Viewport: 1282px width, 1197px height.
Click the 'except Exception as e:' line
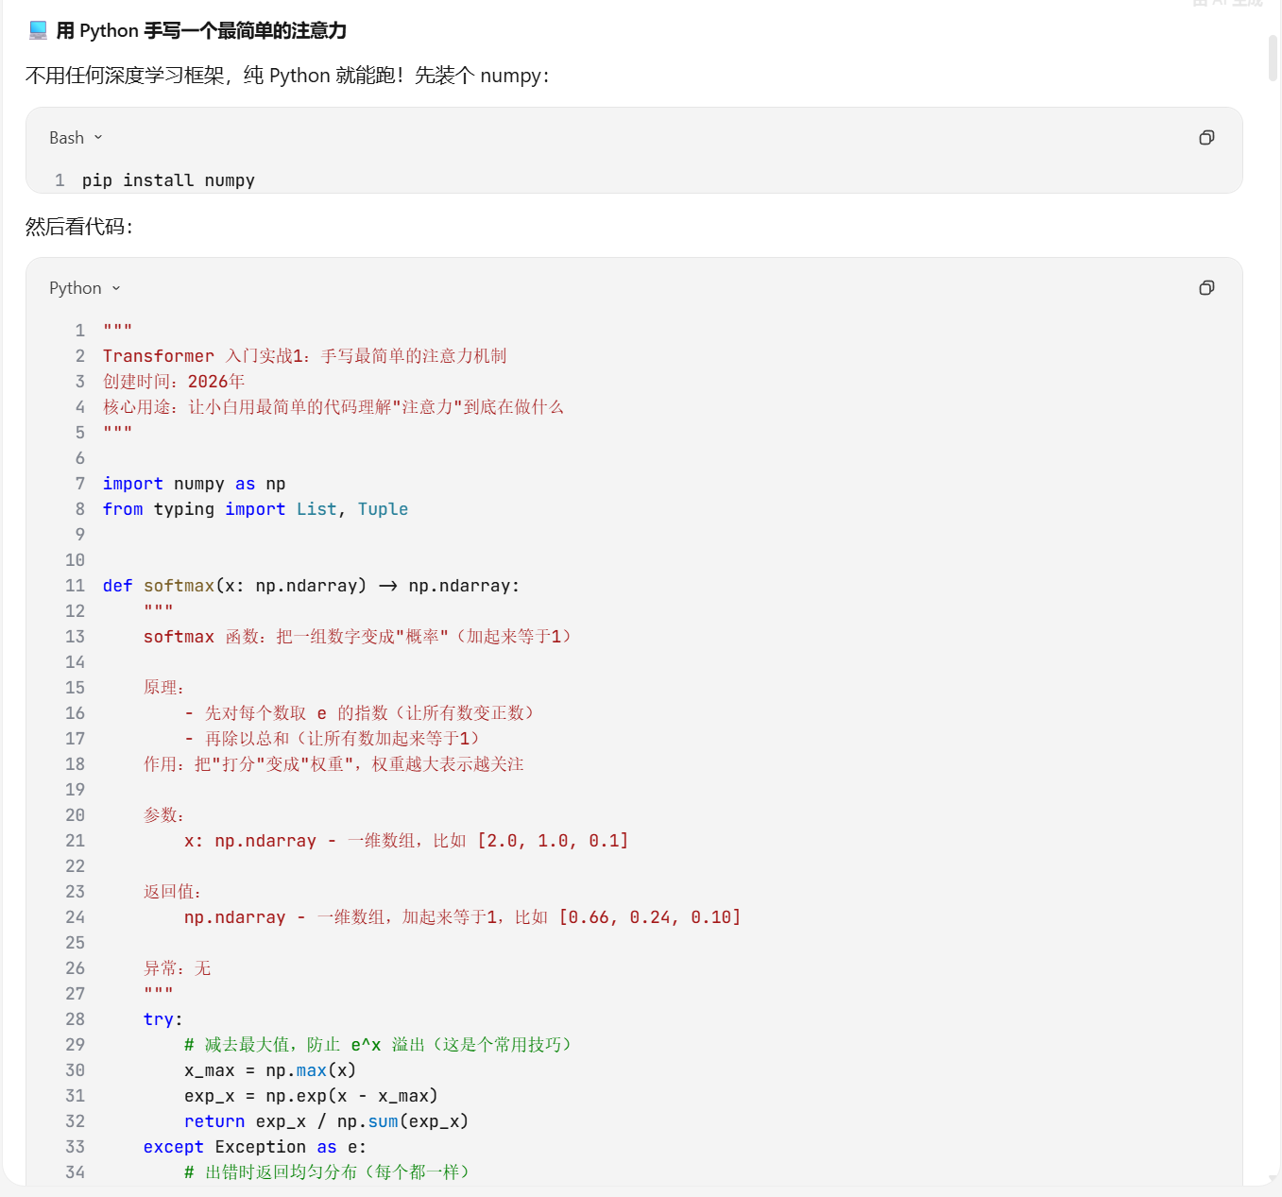click(255, 1147)
